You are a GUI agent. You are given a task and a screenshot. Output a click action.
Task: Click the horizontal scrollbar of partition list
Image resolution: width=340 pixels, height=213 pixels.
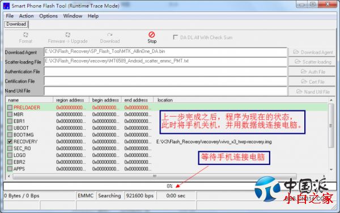pyautogui.click(x=154, y=176)
